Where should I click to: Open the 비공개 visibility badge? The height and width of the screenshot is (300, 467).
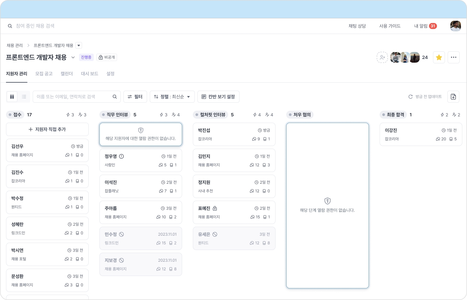coord(107,57)
